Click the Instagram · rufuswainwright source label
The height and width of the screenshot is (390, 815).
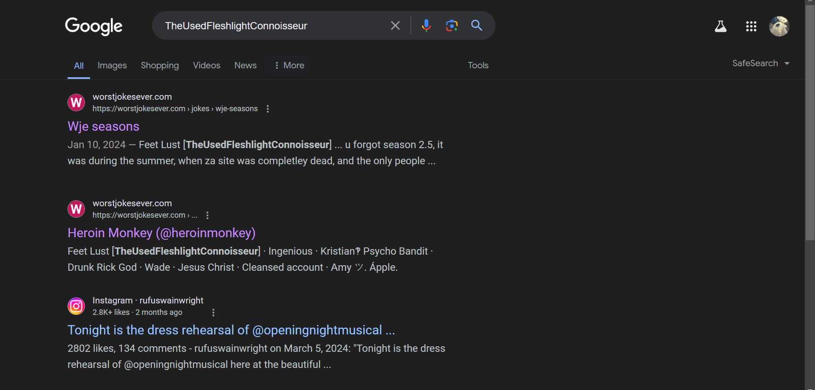[148, 300]
